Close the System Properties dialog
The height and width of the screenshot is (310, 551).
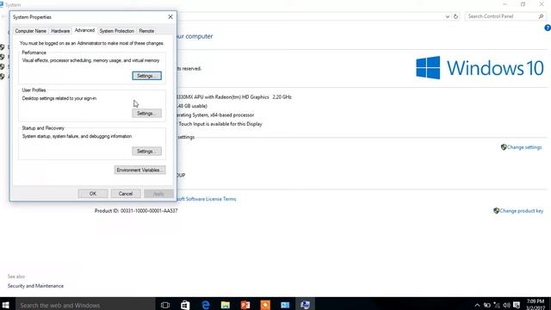170,17
